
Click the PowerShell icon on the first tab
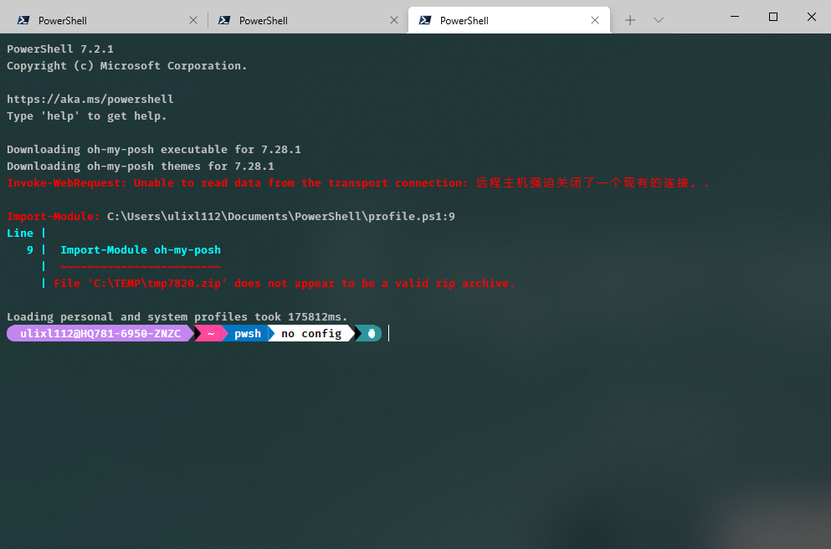click(22, 19)
